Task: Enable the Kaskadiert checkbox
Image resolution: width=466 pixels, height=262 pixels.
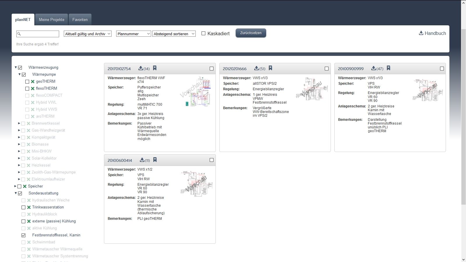Action: [x=204, y=33]
